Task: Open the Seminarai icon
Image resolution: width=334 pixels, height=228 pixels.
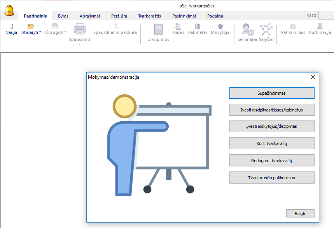Action: [x=247, y=30]
